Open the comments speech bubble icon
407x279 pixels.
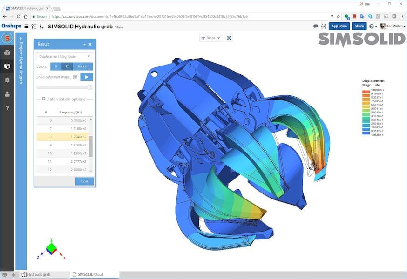316,27
